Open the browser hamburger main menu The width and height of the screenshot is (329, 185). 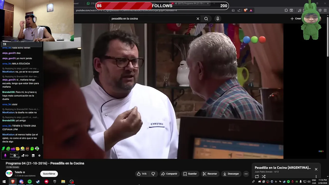325,10
